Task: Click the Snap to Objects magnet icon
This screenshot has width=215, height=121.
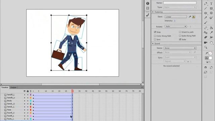Action: click(206, 68)
